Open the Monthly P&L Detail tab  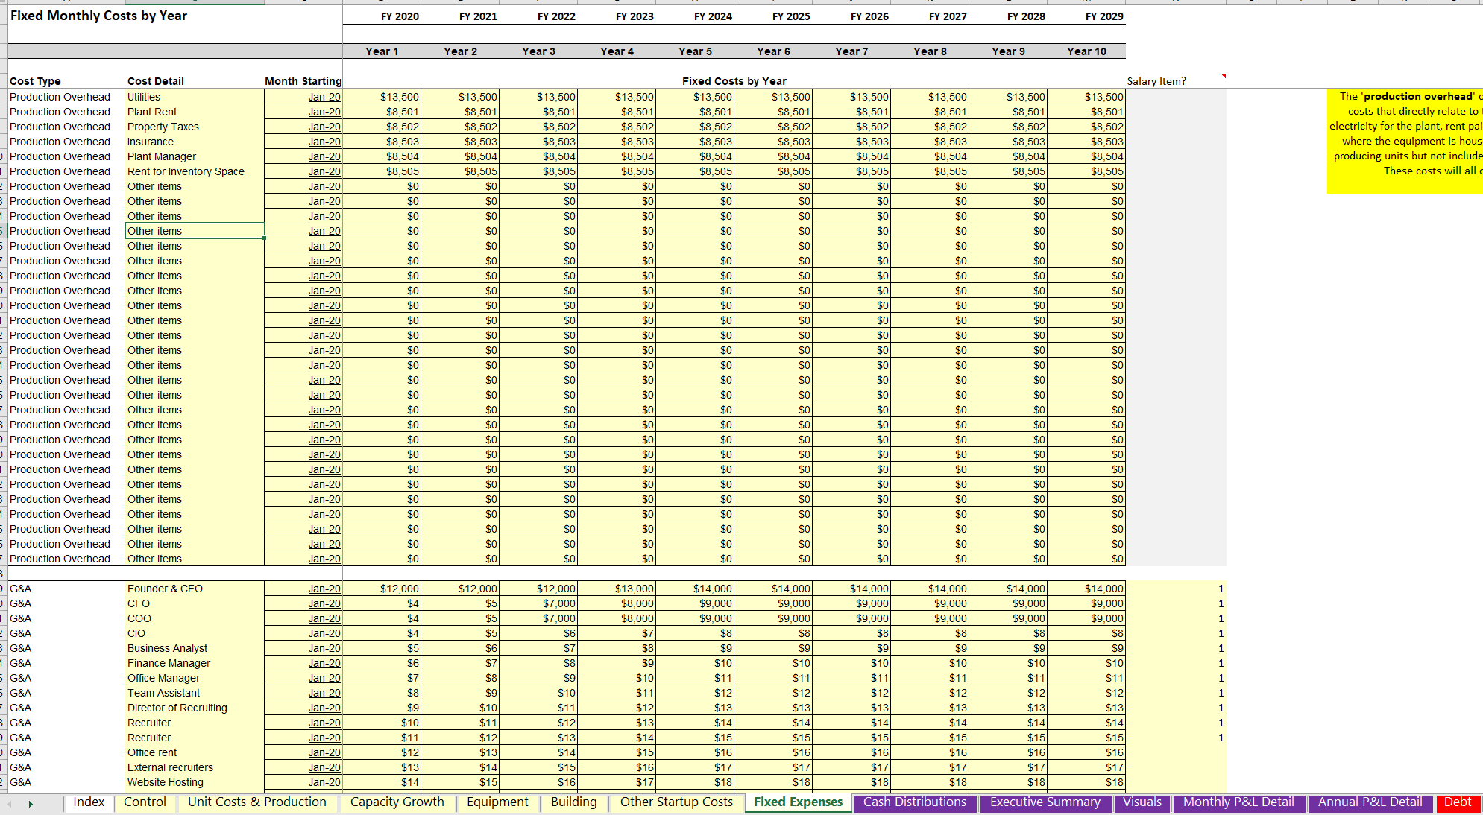coord(1238,802)
